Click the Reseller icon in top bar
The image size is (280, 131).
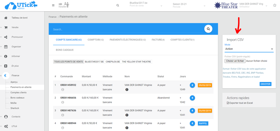(x=64, y=5)
